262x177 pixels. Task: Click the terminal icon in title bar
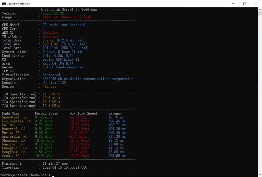click(4, 4)
